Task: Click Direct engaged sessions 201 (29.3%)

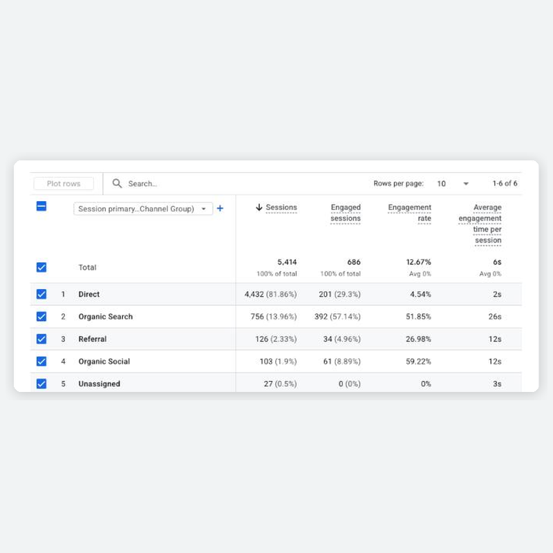Action: (339, 294)
